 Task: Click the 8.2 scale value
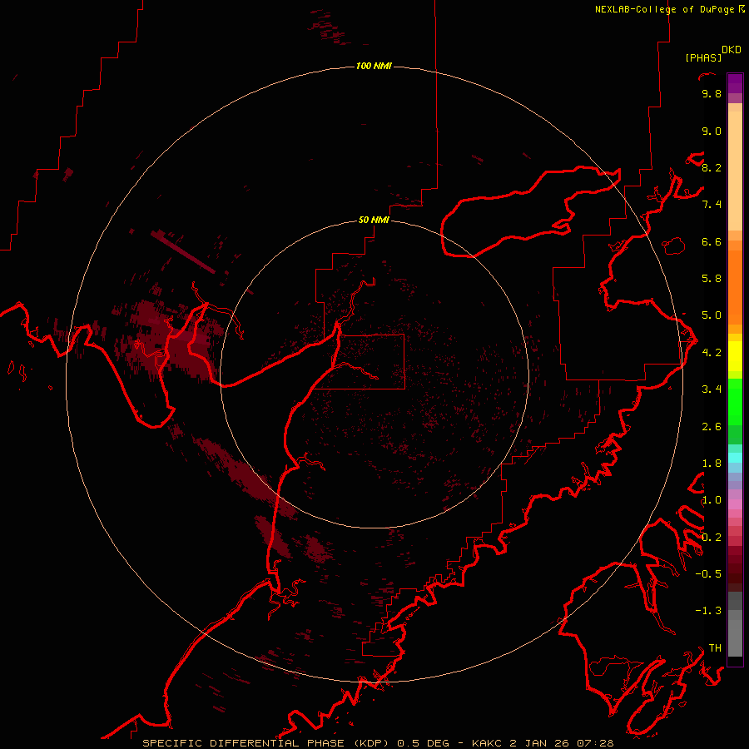click(712, 167)
